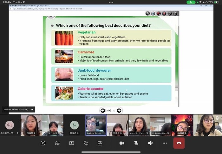Image resolution: width=222 pixels, height=154 pixels.
Task: Hang up with the red button
Action: point(179,143)
